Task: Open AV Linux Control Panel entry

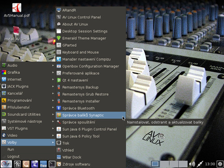Action: (90, 17)
